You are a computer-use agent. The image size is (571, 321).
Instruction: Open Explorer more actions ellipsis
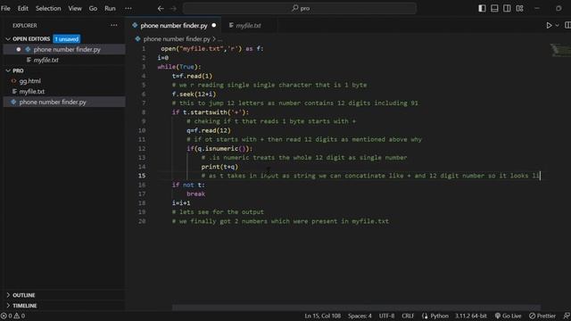(113, 25)
